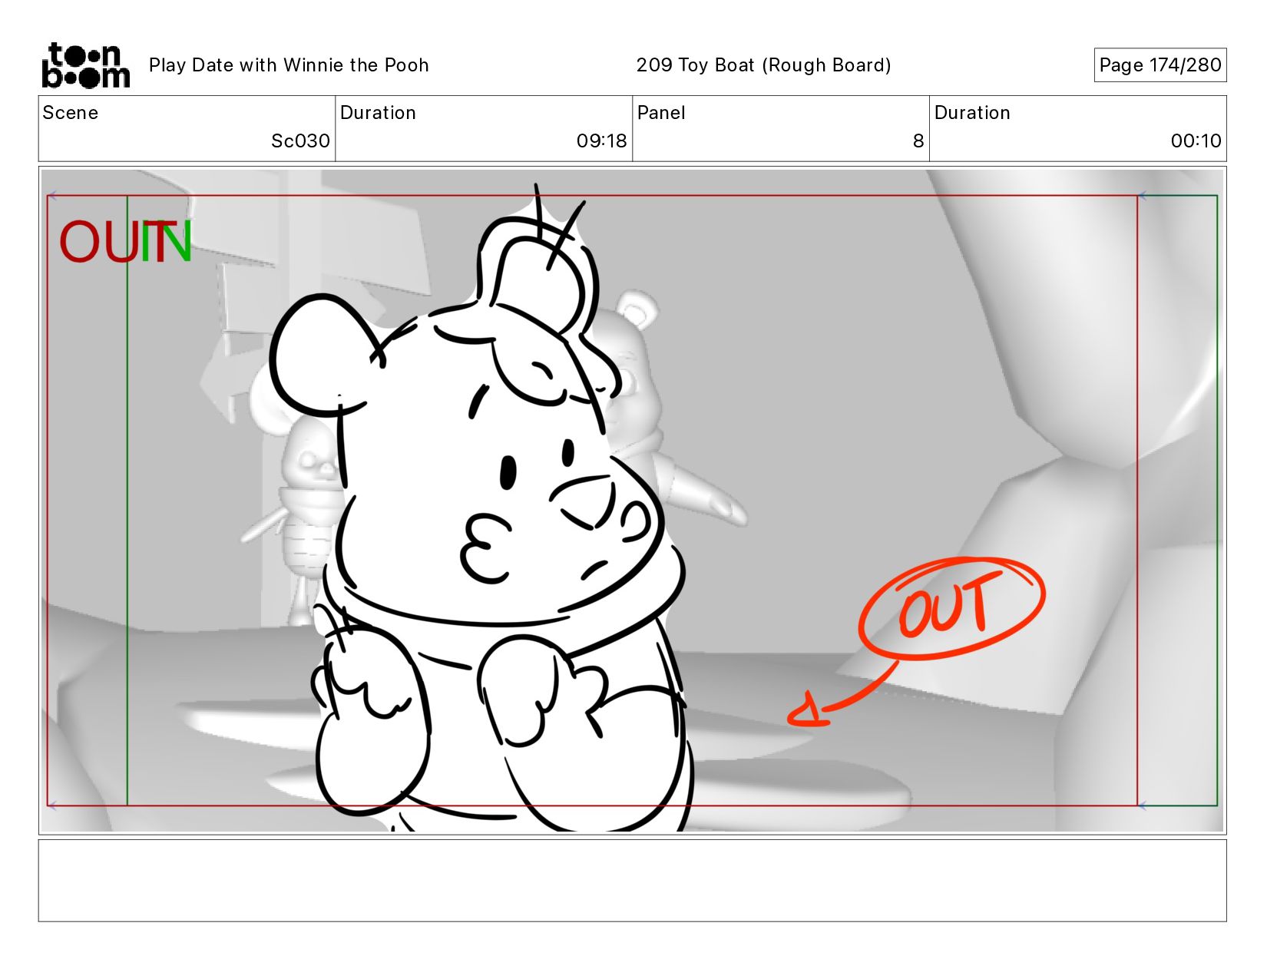1267x979 pixels.
Task: Select the scene duration value '09:18'
Action: click(x=601, y=141)
